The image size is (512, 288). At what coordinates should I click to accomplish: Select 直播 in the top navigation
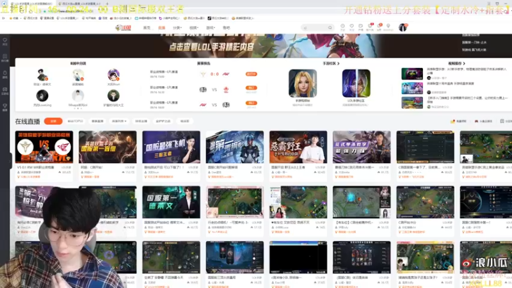pos(162,28)
